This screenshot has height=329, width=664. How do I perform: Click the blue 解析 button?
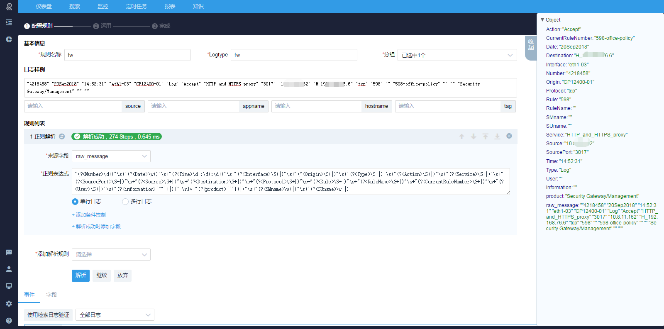(x=81, y=275)
